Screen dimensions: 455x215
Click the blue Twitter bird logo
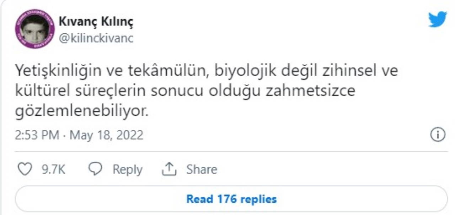point(438,20)
